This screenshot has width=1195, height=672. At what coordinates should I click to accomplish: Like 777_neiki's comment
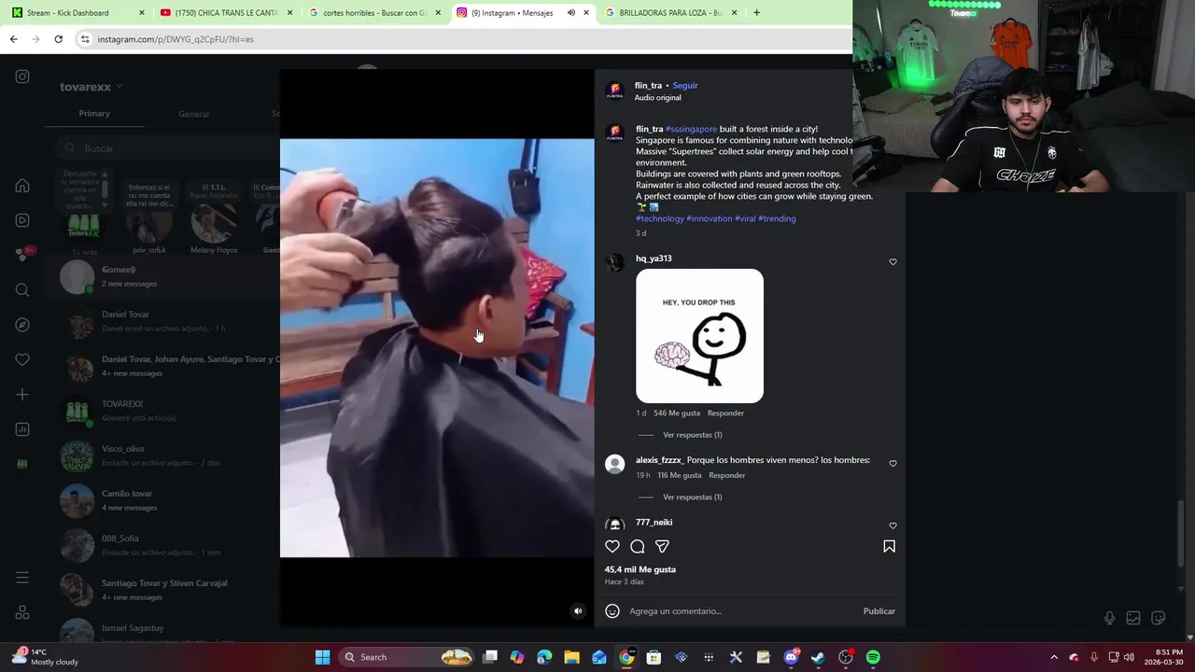[893, 525]
